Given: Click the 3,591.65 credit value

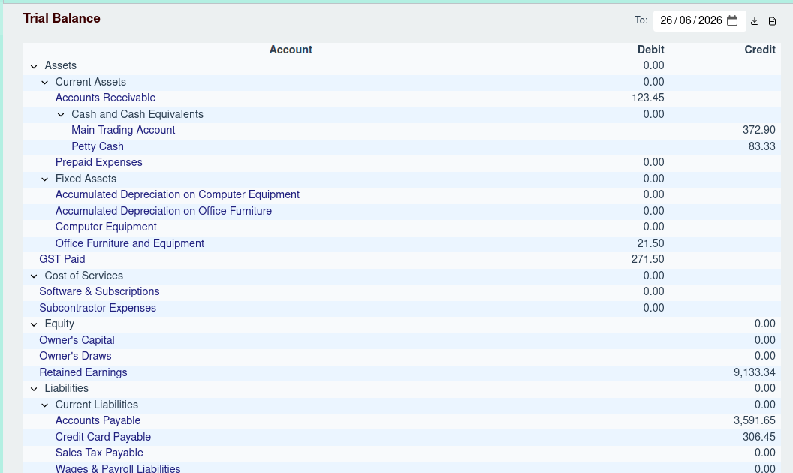Looking at the screenshot, I should click(755, 421).
